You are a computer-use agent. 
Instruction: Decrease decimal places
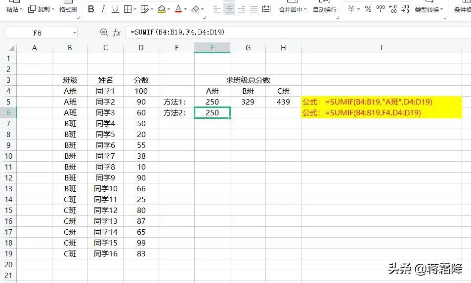[x=405, y=9]
